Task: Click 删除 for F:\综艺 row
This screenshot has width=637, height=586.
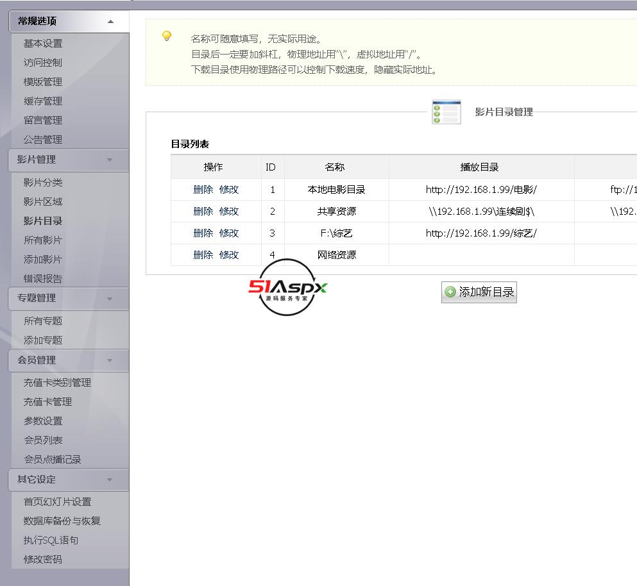Action: 203,233
